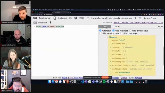Collapse the Element node
165x93 pixels.
click(x=107, y=37)
